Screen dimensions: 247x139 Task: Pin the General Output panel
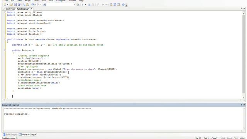(242, 105)
